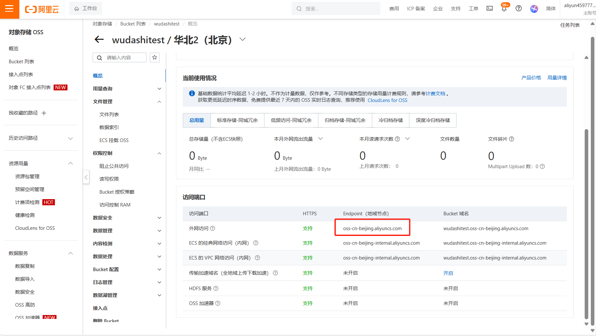Click 开启 for transfer acceleration domain
596x336 pixels.
pyautogui.click(x=448, y=273)
